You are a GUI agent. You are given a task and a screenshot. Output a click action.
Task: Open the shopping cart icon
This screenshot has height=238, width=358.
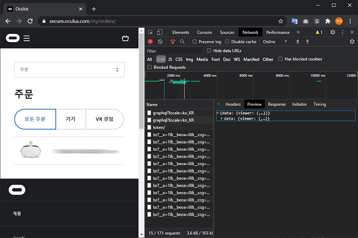pos(125,38)
